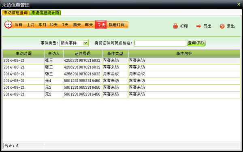Select the 所有 time filter
The image size is (243, 152).
(x=19, y=25)
